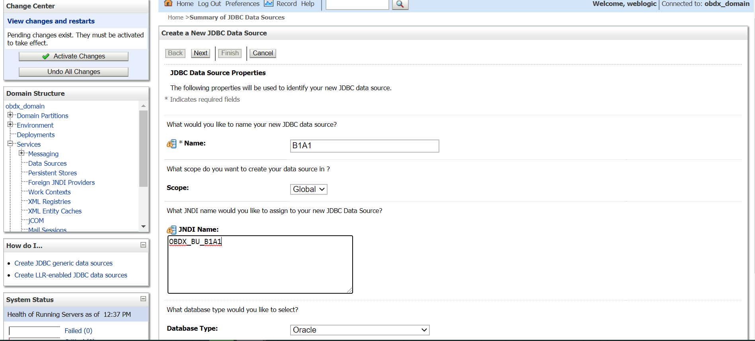
Task: Click the Domain Structure scrollbar down arrow
Action: point(143,227)
